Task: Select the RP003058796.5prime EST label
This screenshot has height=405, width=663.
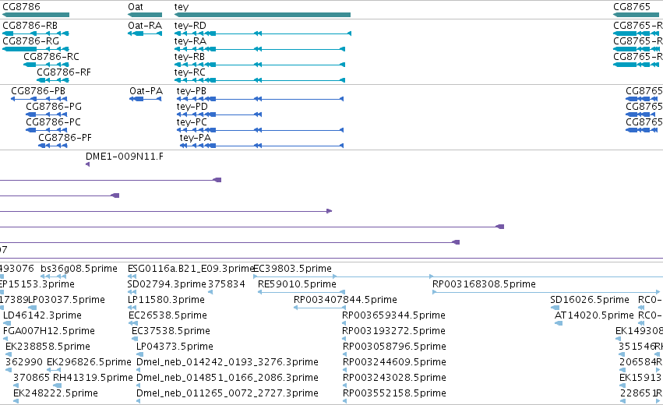Action: [x=394, y=347]
